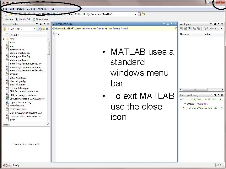Click the Demos link in info banner
This screenshot has width=226, height=169.
(100, 28)
